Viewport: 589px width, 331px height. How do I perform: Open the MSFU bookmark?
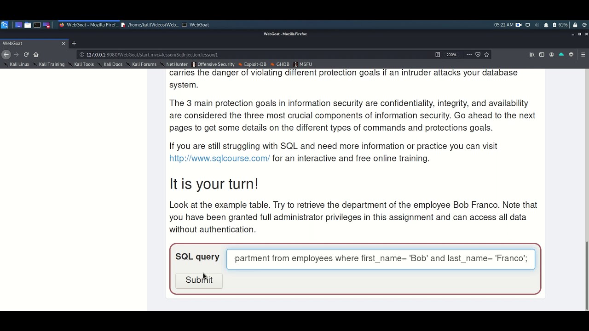click(302, 64)
